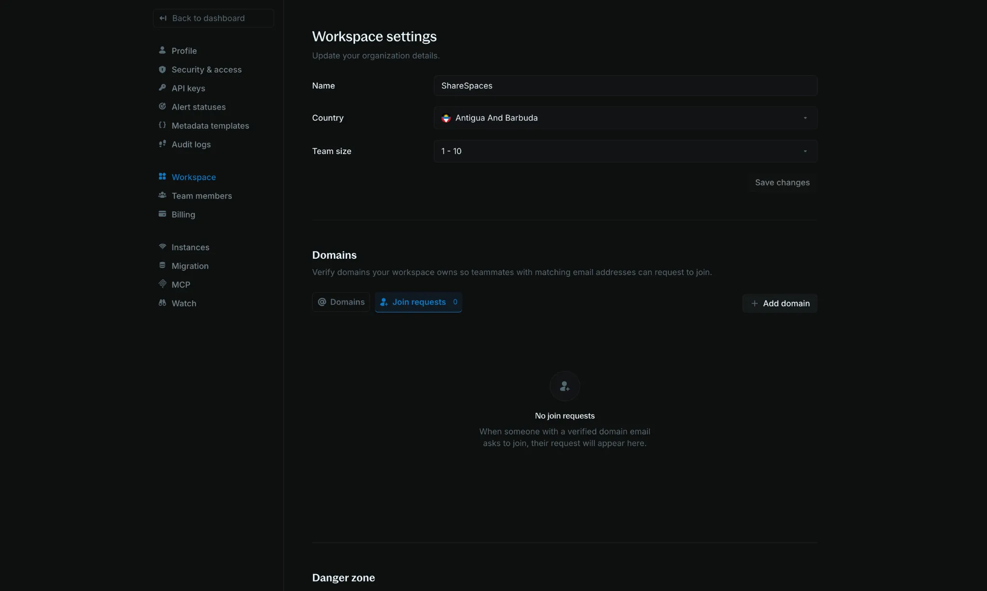Open the Team size dropdown

[626, 151]
